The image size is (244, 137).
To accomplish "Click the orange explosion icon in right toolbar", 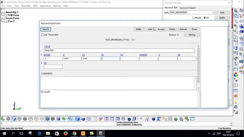I will pos(236,96).
